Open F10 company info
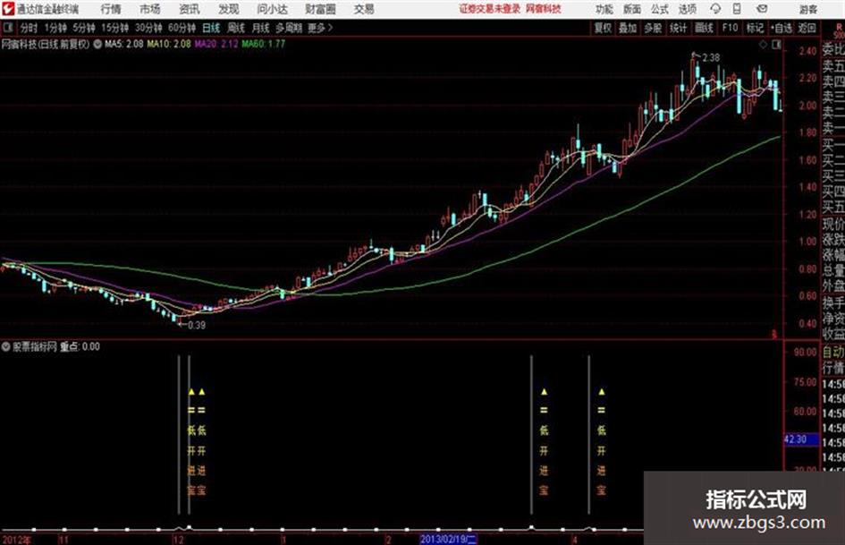845x545 pixels. 730,28
